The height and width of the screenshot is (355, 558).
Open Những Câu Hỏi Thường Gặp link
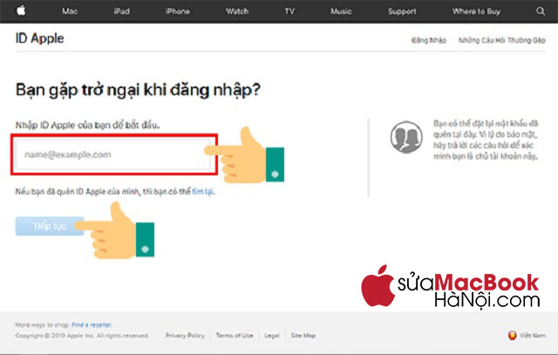click(502, 40)
